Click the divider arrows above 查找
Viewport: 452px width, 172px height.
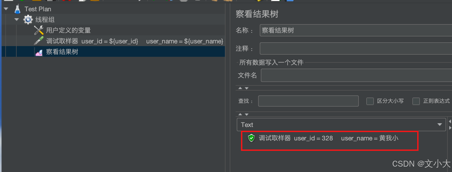tap(243, 88)
